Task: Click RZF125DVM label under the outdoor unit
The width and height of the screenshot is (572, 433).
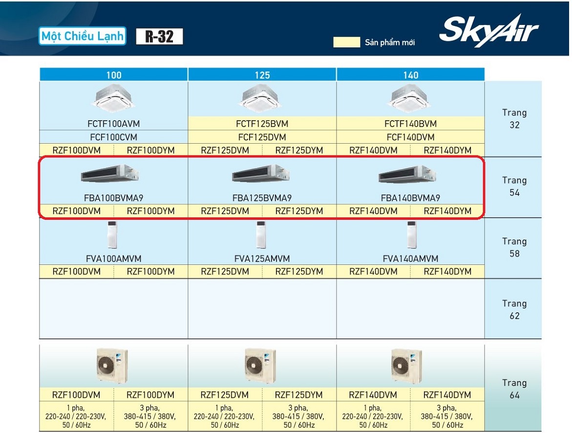Action: [224, 395]
